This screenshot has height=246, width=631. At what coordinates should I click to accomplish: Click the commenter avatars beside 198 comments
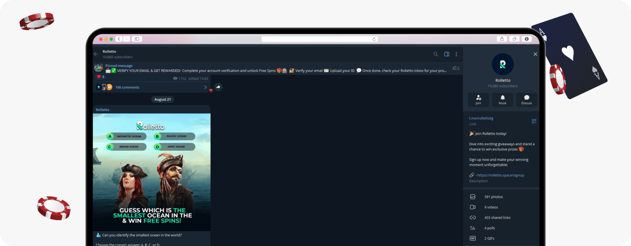pos(104,87)
